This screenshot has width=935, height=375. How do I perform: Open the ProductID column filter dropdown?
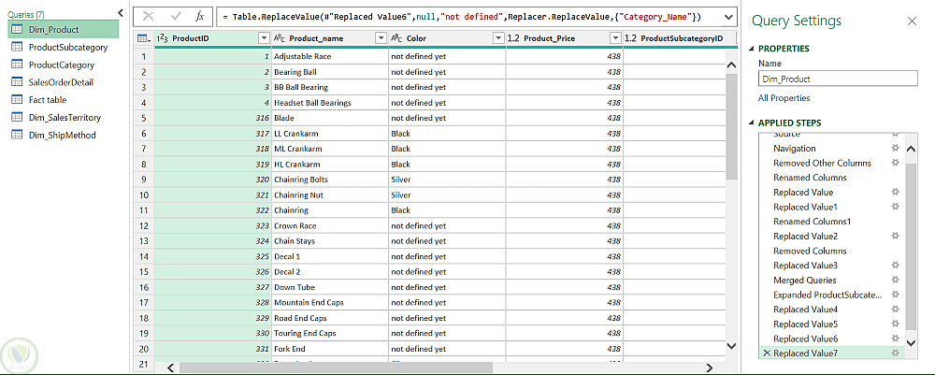coord(265,38)
